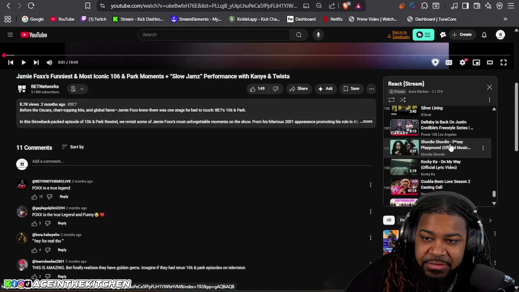
Task: Like the video (149)
Action: pos(257,89)
